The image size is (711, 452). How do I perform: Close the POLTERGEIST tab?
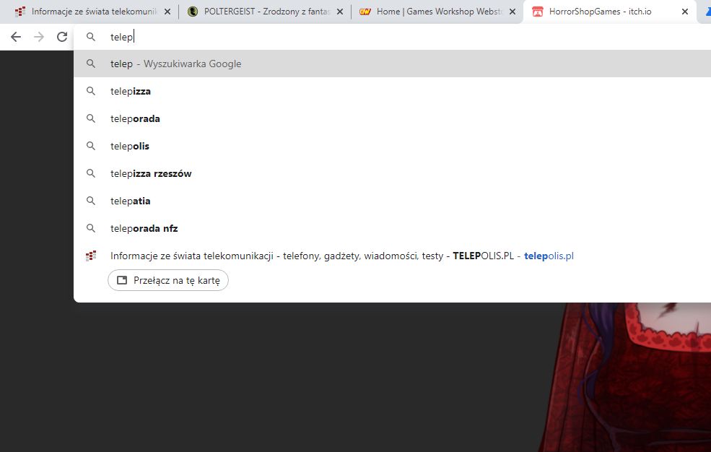click(x=340, y=12)
